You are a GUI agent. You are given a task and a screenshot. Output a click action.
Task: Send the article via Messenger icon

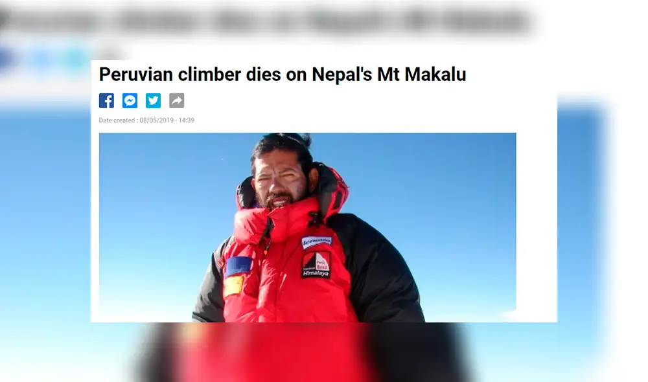tap(130, 100)
